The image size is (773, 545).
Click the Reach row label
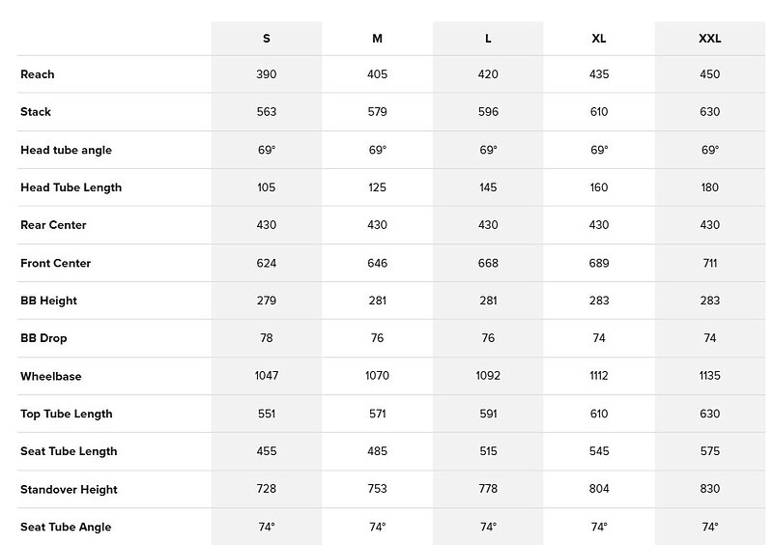click(x=38, y=74)
